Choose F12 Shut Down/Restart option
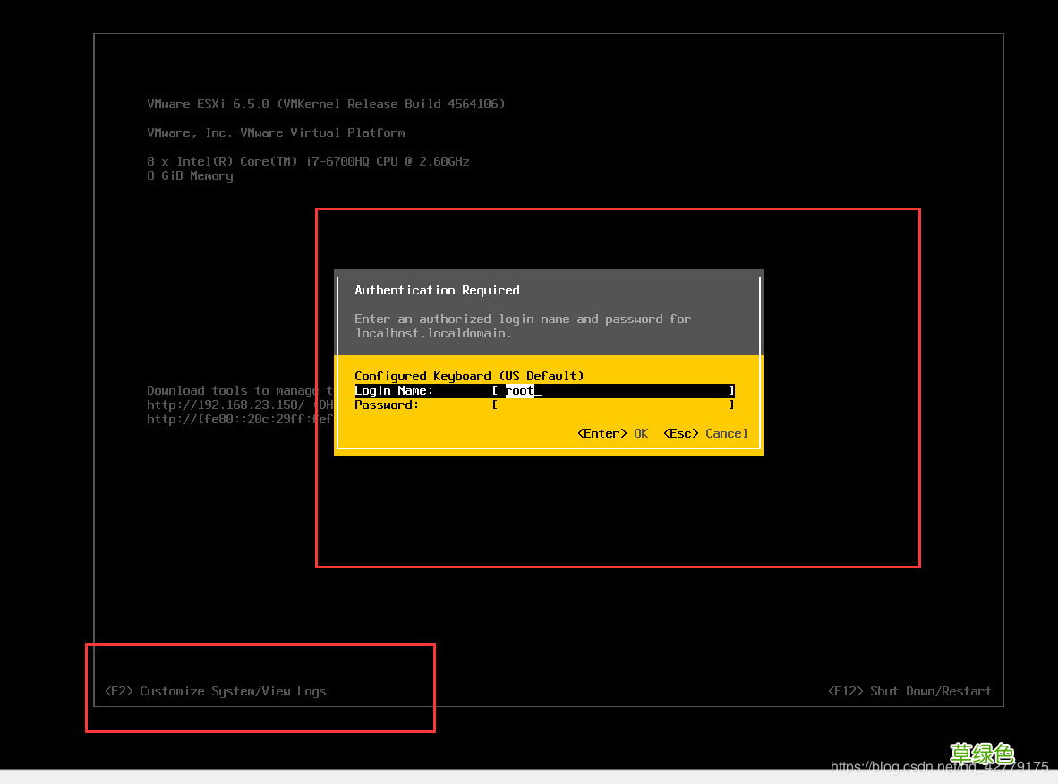Viewport: 1058px width, 784px height. (x=909, y=691)
